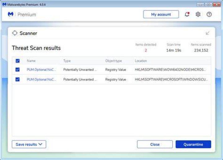
Task: Click the Malwarebytes title bar icon
Action: pos(4,5)
